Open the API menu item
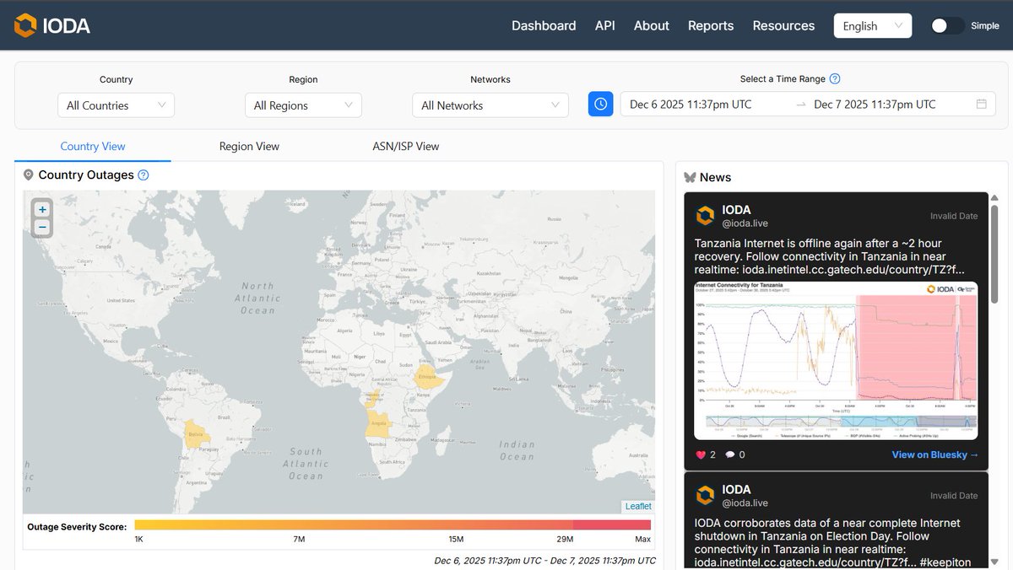The image size is (1013, 570). 605,26
